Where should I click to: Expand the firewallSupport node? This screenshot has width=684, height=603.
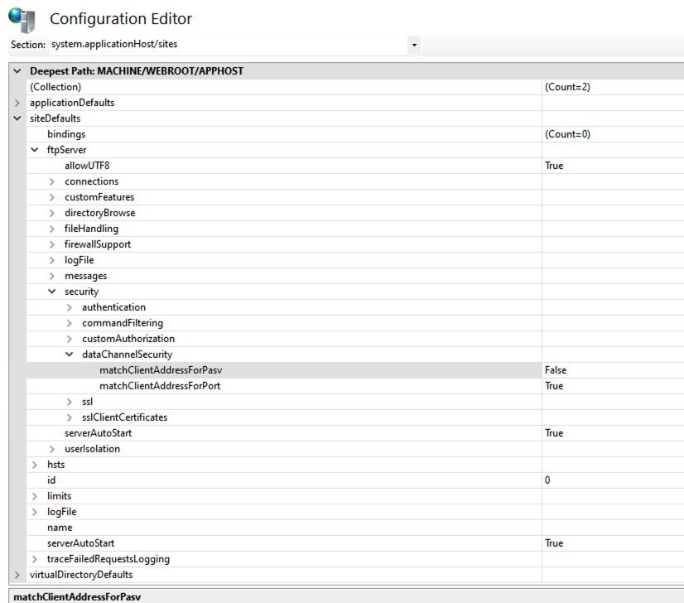click(51, 244)
